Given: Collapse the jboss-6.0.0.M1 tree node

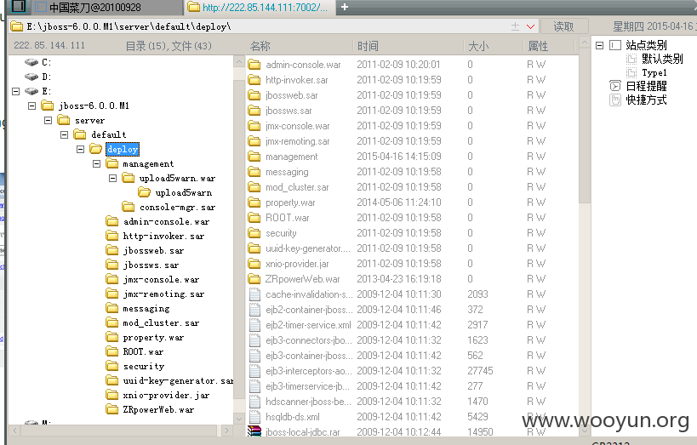Looking at the screenshot, I should tap(32, 106).
